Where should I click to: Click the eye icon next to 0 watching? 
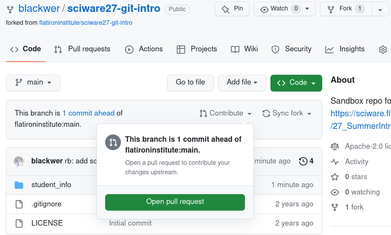(335, 192)
